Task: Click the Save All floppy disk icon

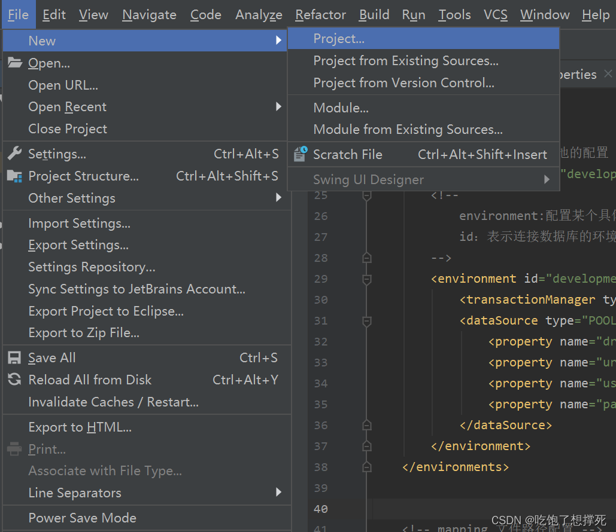Action: tap(14, 358)
